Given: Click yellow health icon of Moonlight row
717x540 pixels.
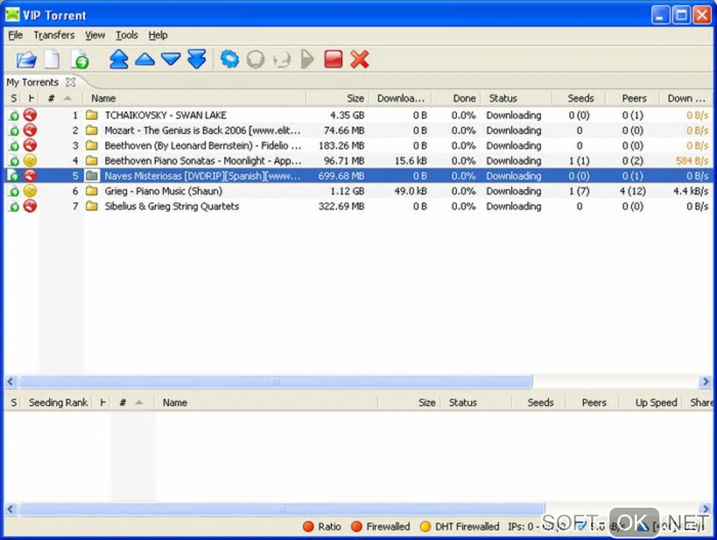Looking at the screenshot, I should pos(30,160).
